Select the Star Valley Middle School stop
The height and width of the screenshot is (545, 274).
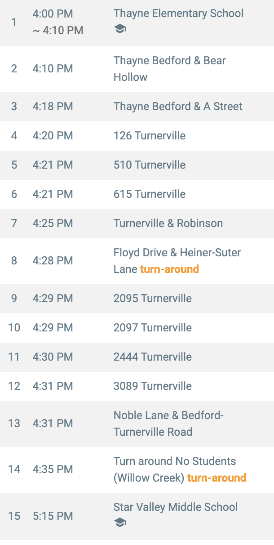pos(176,507)
